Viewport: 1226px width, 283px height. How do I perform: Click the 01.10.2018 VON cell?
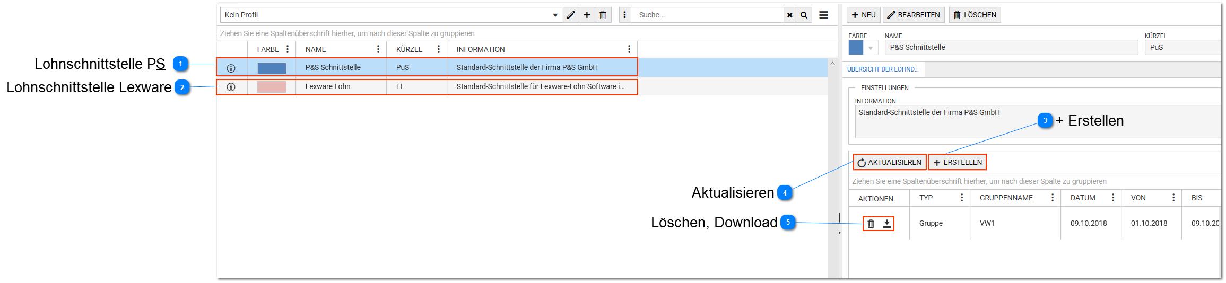coord(1151,223)
